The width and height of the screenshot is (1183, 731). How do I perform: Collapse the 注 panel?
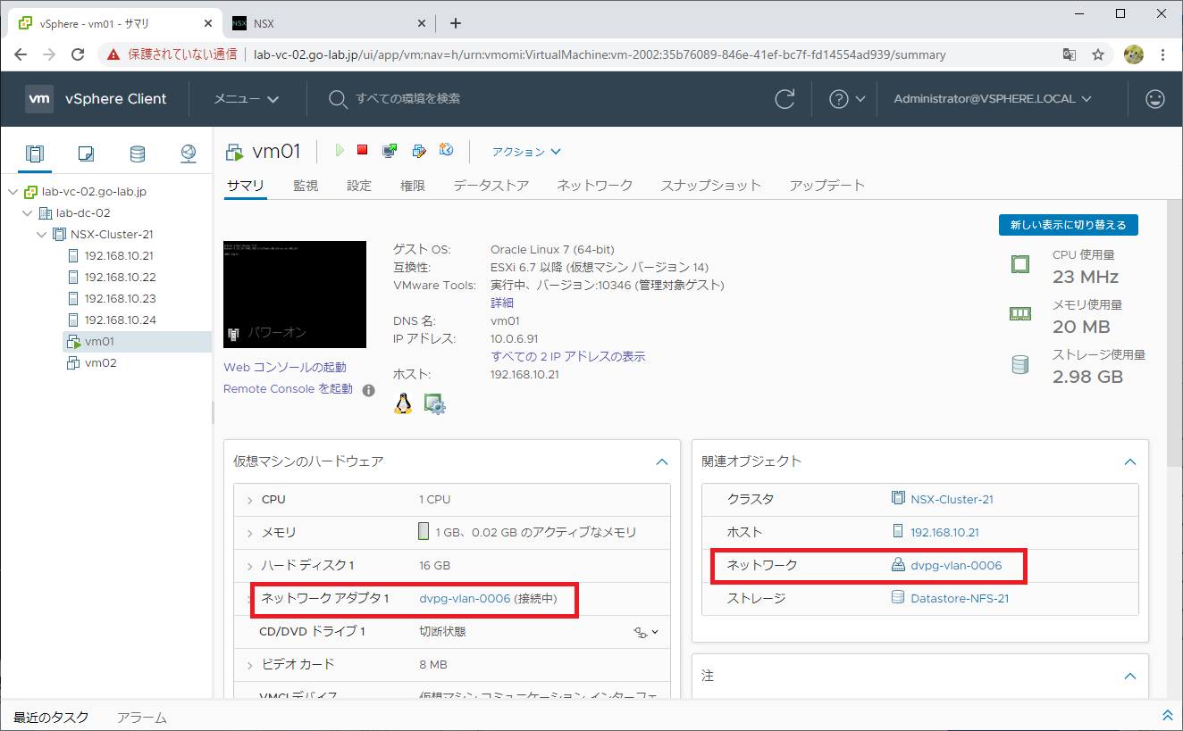coord(1130,677)
